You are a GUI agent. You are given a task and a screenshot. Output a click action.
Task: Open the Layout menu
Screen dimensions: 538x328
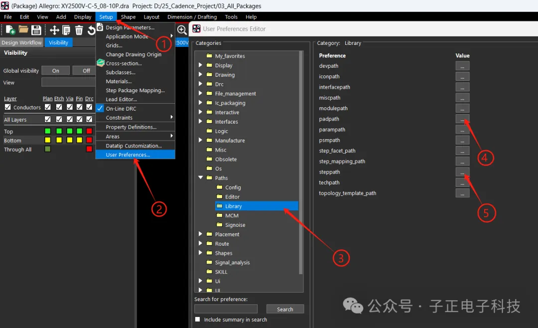(x=151, y=17)
